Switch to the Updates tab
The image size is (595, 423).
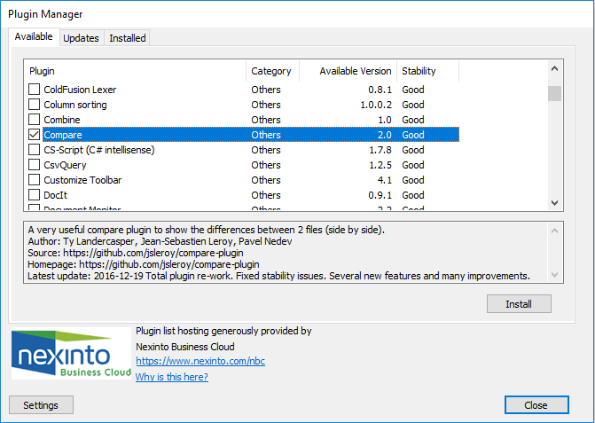coord(82,38)
